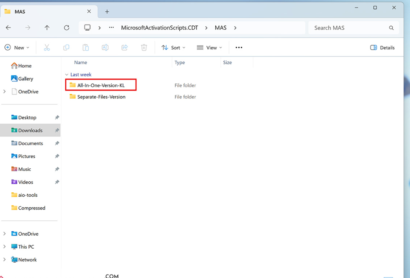
Task: Toggle the Details pane
Action: pyautogui.click(x=382, y=48)
